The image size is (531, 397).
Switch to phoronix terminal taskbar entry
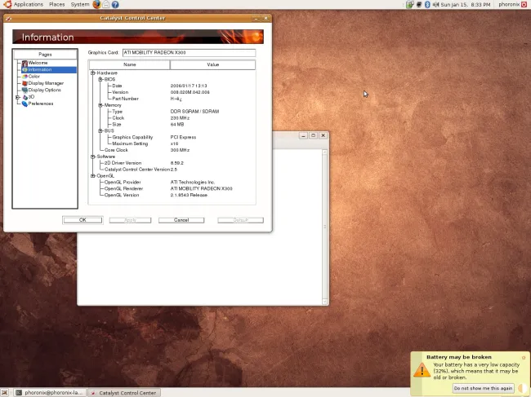tap(50, 393)
